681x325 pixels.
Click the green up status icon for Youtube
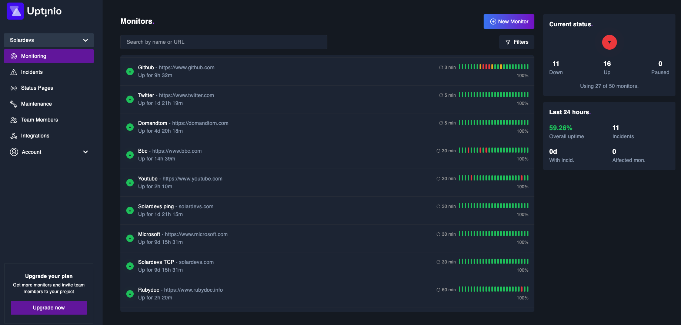130,183
